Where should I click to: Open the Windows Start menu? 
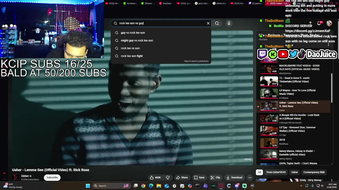tap(88, 186)
